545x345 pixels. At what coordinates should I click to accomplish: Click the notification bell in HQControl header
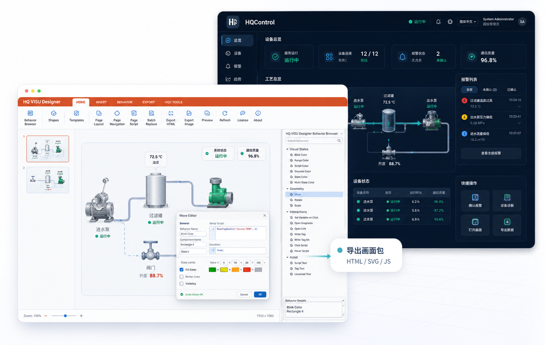pyautogui.click(x=438, y=22)
